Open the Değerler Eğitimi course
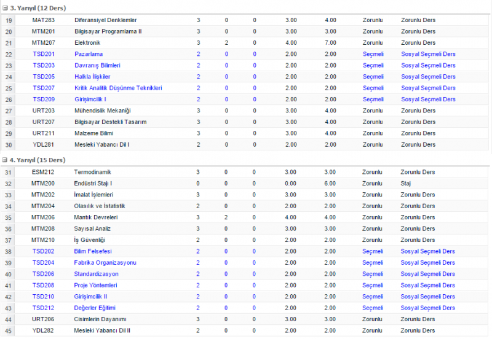Screen dimensions: 492x339 (x=95, y=308)
